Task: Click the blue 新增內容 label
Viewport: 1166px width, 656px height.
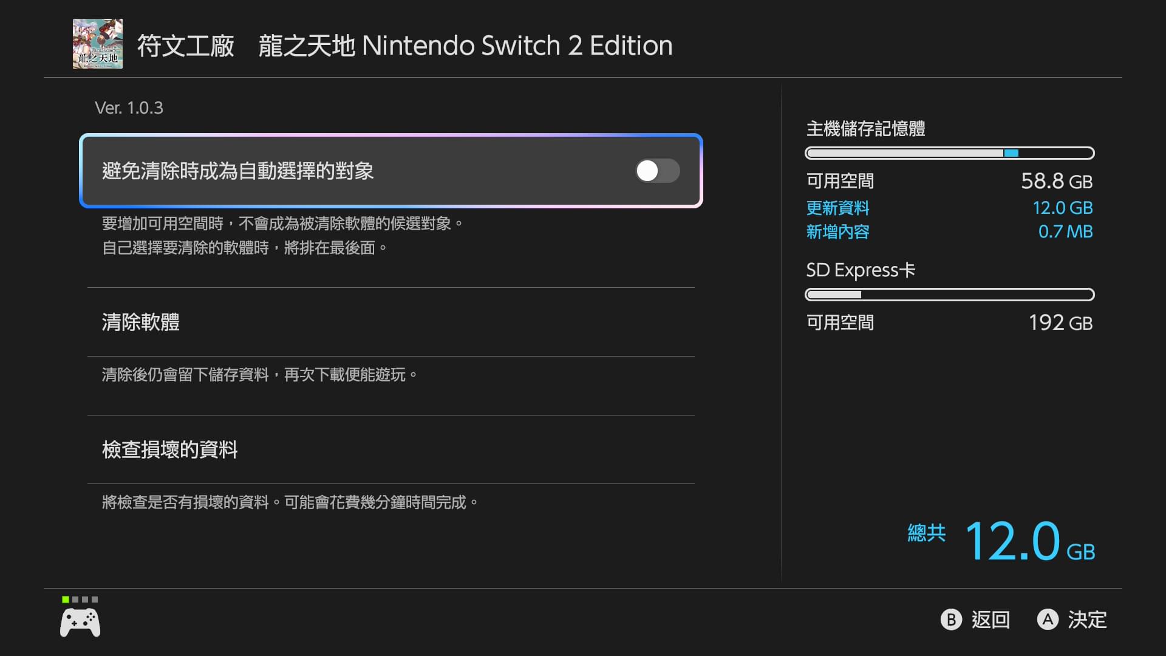Action: pyautogui.click(x=837, y=231)
